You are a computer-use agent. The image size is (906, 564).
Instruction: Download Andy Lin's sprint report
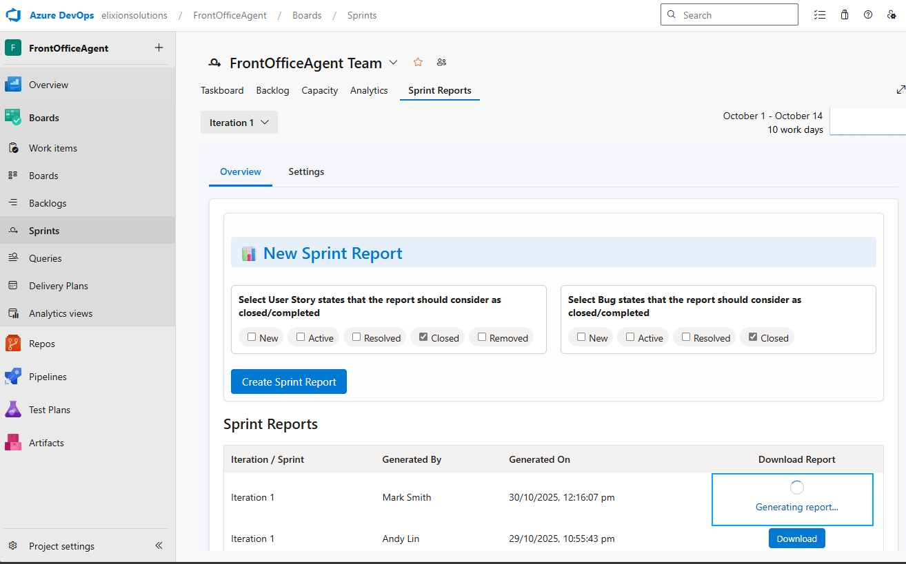(796, 539)
